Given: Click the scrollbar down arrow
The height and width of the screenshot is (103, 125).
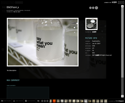Looking at the screenshot, I should click(122, 96).
